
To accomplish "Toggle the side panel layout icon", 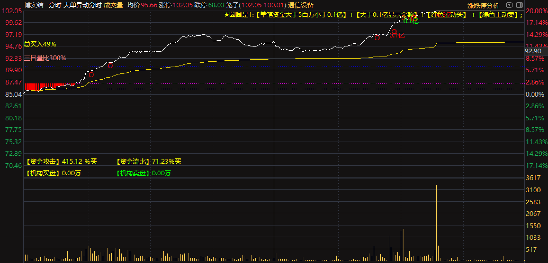I will pyautogui.click(x=519, y=5).
